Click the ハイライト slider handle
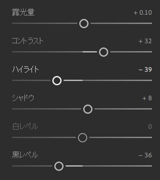The image size is (160, 180). (57, 81)
